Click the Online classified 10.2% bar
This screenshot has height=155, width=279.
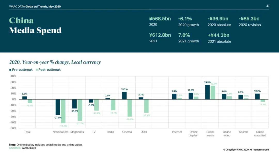(x=258, y=96)
